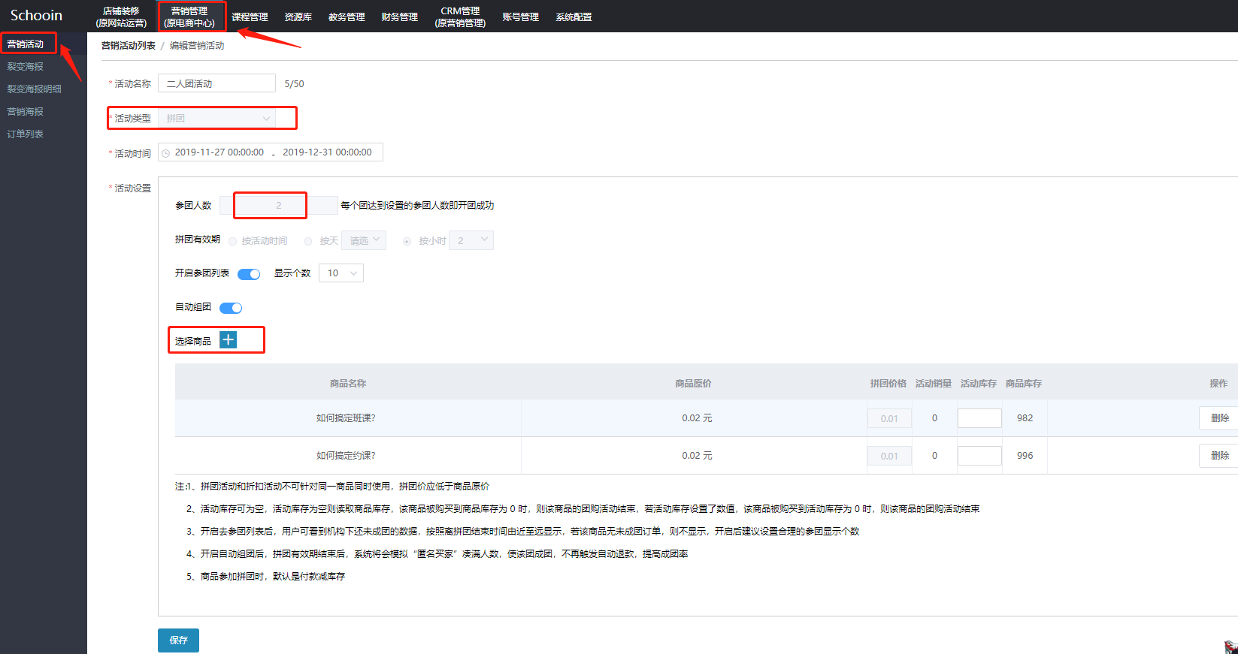The height and width of the screenshot is (654, 1238).
Task: Open CRM管理 menu
Action: [460, 17]
